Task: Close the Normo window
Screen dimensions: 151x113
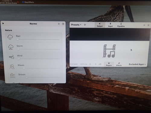Action: [x=63, y=24]
